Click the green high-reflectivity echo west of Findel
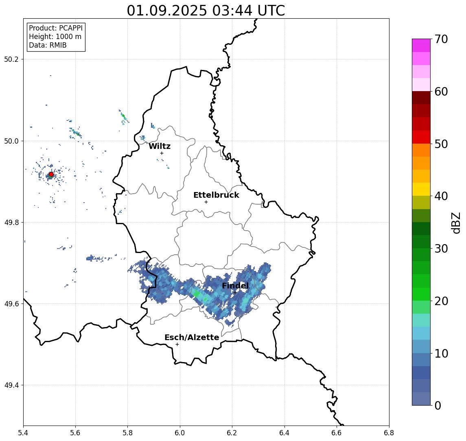The image size is (466, 441). point(197,294)
